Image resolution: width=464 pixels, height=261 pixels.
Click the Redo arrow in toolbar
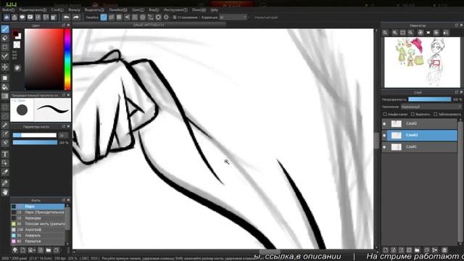(x=76, y=17)
